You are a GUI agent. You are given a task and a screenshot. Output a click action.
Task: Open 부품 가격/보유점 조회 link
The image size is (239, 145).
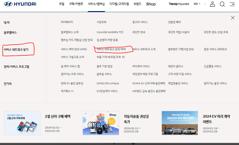coord(109,57)
